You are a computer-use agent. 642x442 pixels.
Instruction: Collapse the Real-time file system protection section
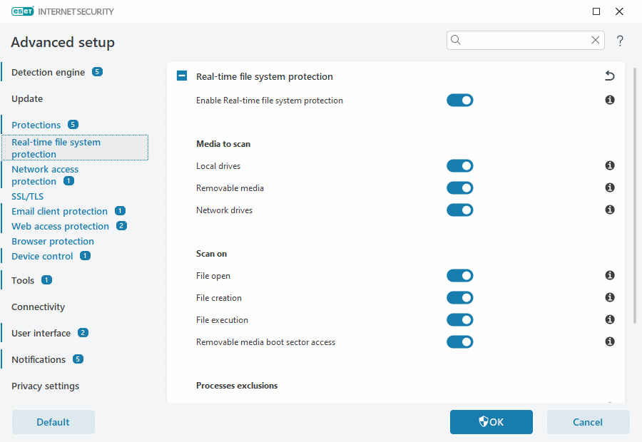tap(182, 76)
